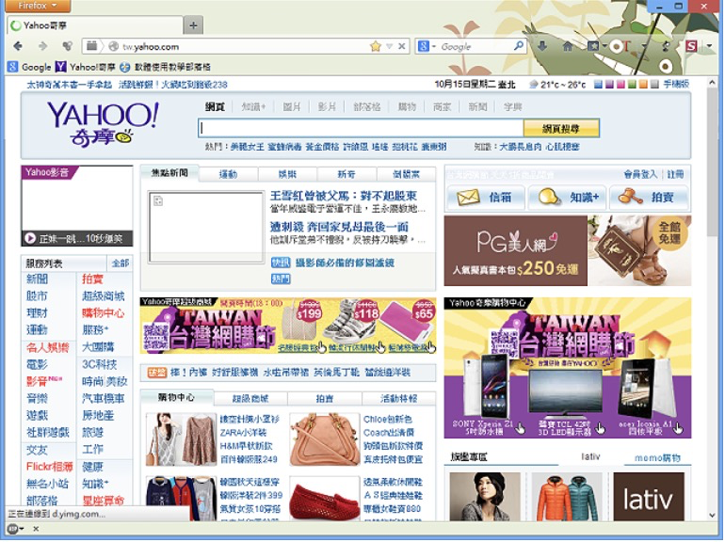Play the Yahoo影音 video with the play icon
The height and width of the screenshot is (542, 725).
coord(30,238)
